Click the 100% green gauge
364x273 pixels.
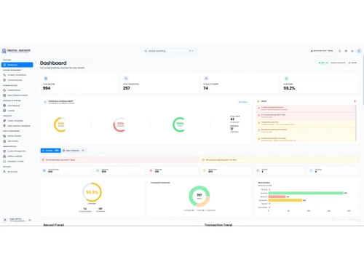[x=179, y=124]
